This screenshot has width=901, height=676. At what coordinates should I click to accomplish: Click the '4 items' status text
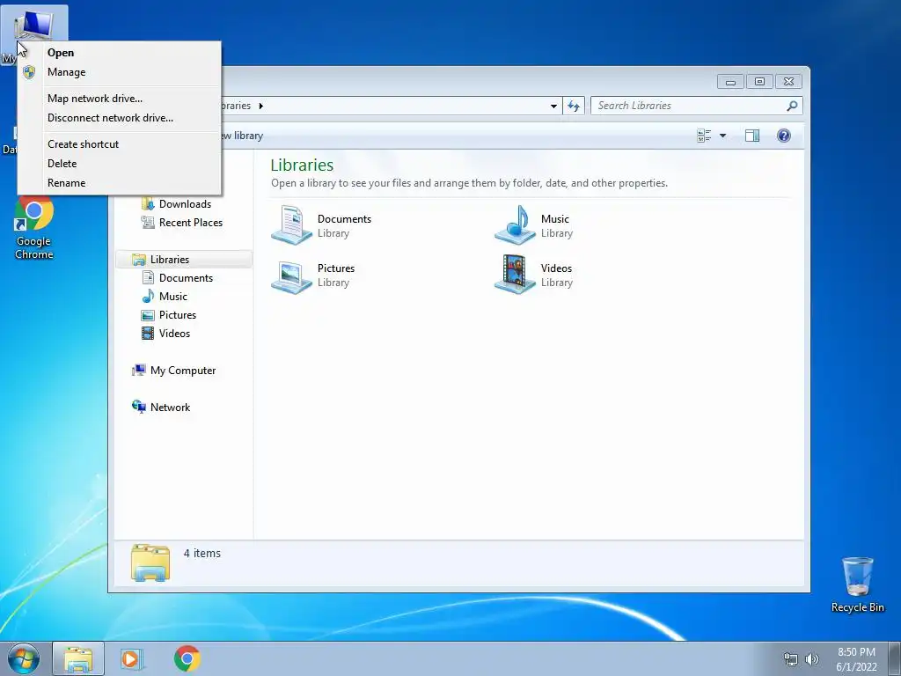(x=201, y=553)
